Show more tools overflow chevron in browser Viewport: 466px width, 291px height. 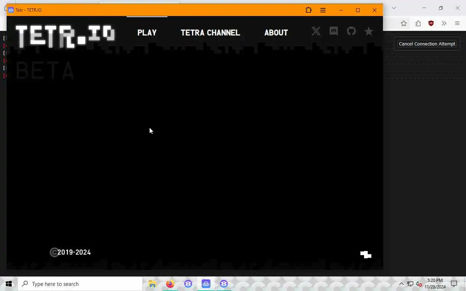[x=444, y=23]
